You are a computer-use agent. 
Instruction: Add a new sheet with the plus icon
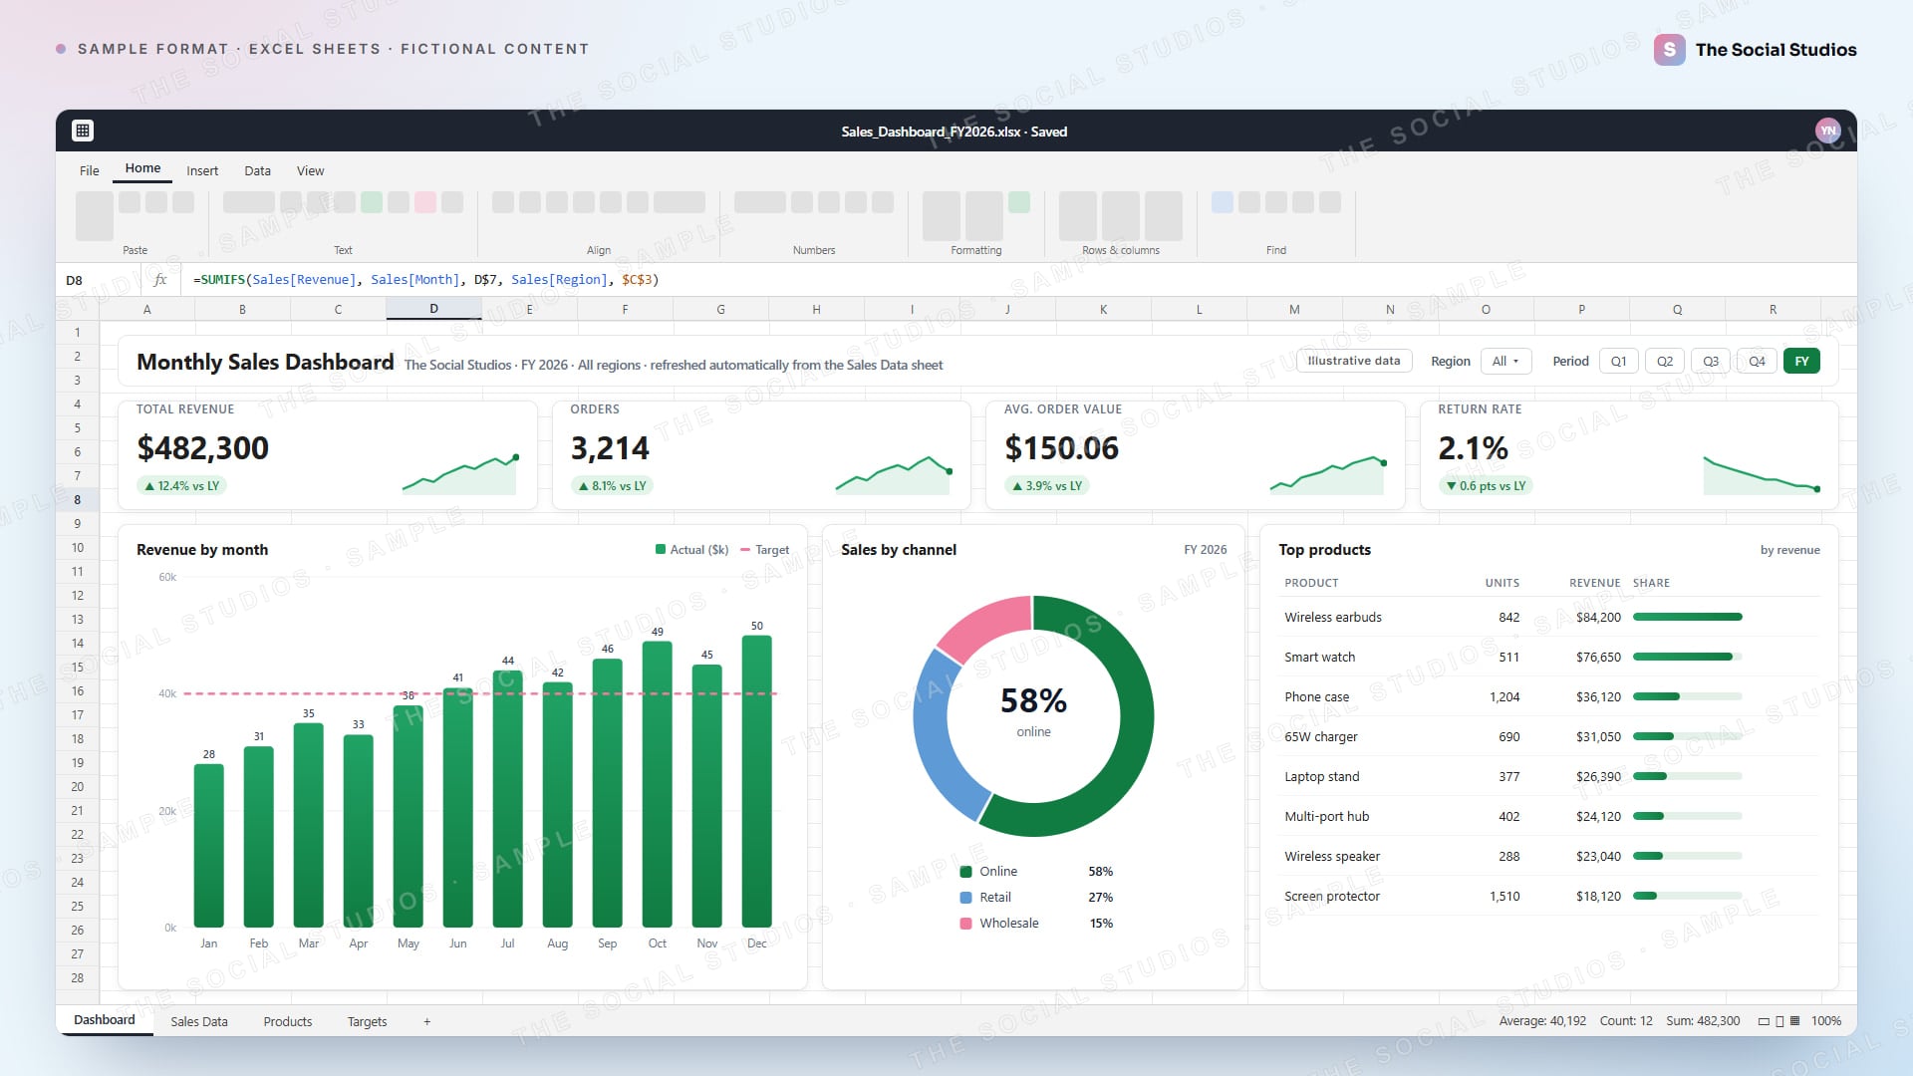[x=427, y=1021]
